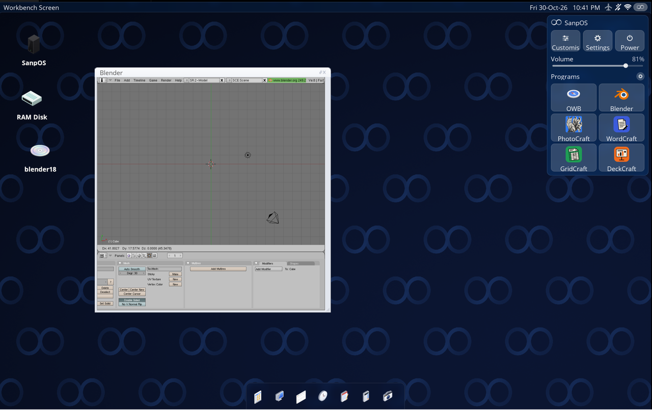Screen dimensions: 652x410
Task: Toggle the SanpOS menu button in the top bar
Action: 640,8
